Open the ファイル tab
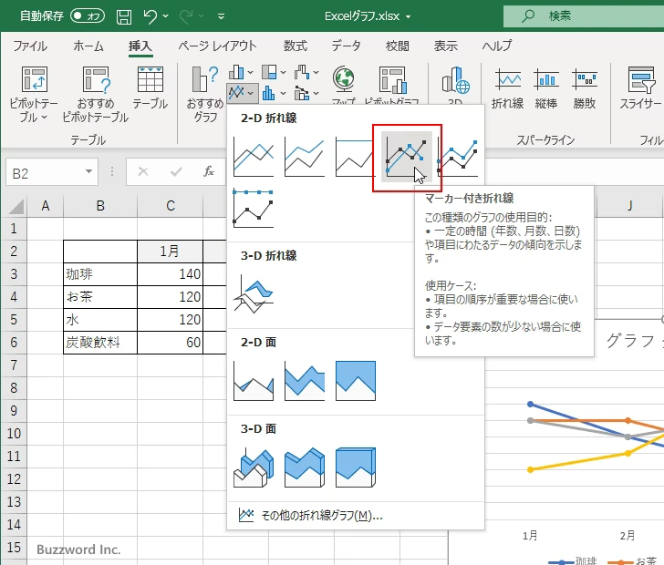The image size is (664, 565). pyautogui.click(x=30, y=46)
